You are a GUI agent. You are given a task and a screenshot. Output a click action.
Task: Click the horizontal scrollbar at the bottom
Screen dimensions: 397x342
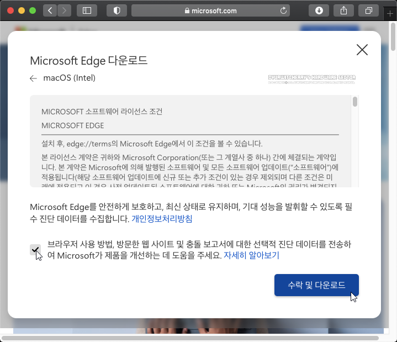point(190,338)
